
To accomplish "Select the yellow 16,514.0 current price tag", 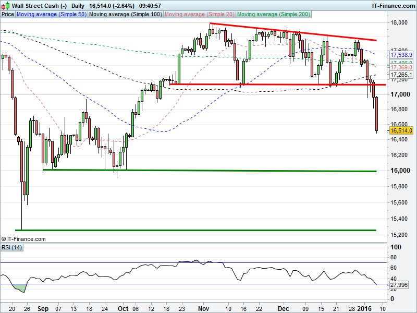I will coord(401,130).
